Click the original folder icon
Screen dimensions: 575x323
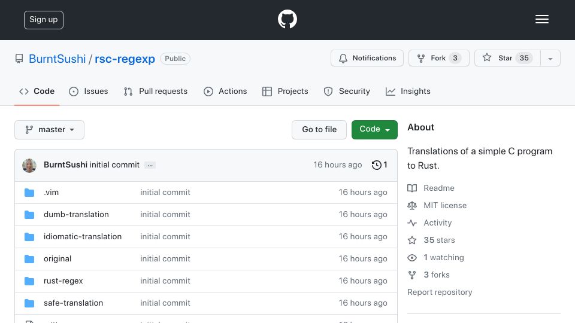(29, 259)
